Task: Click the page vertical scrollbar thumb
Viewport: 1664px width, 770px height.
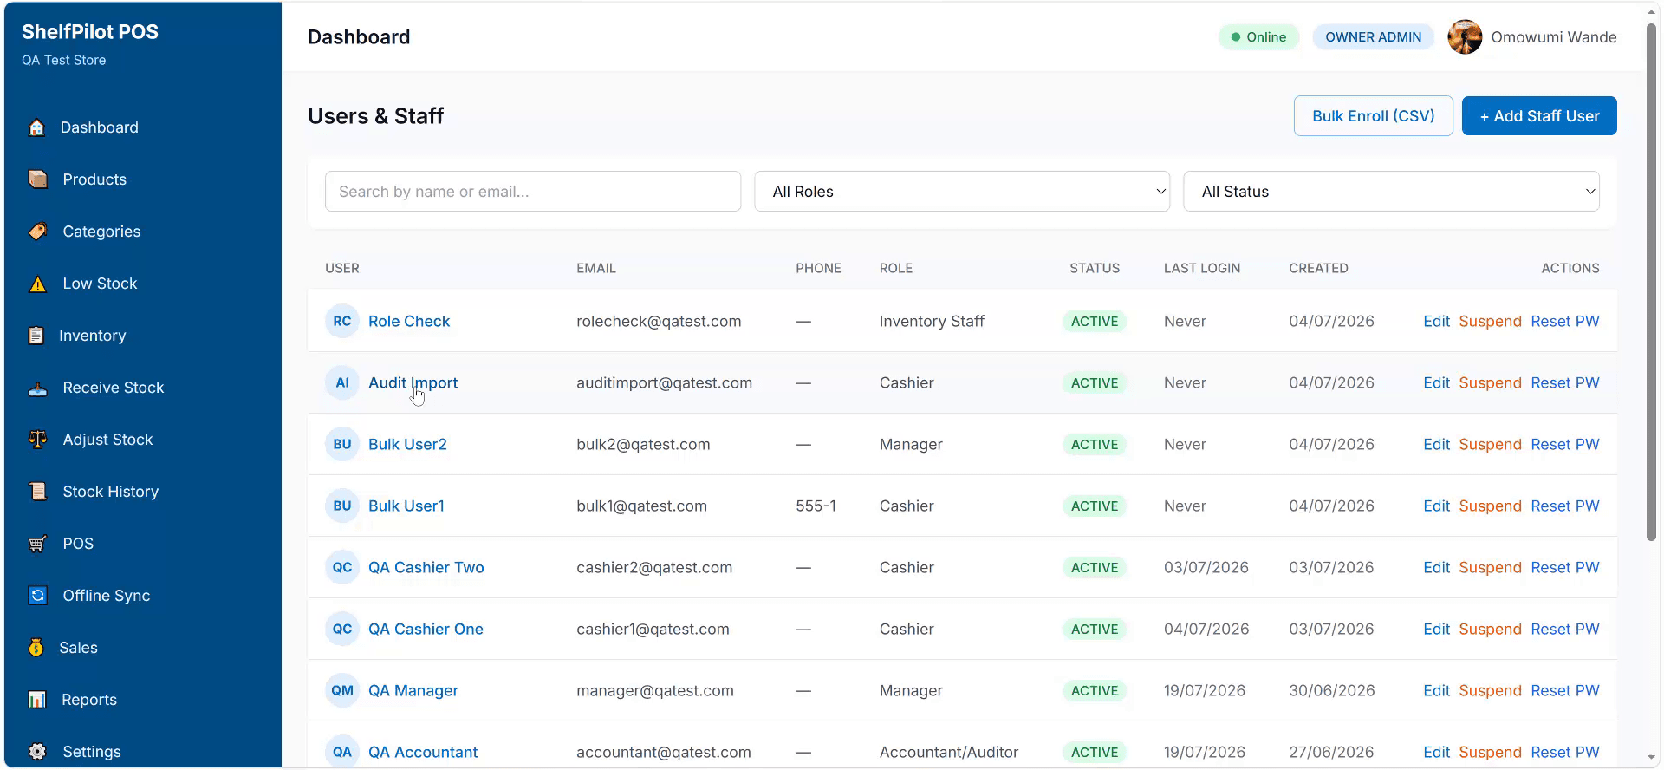Action: 1651,282
